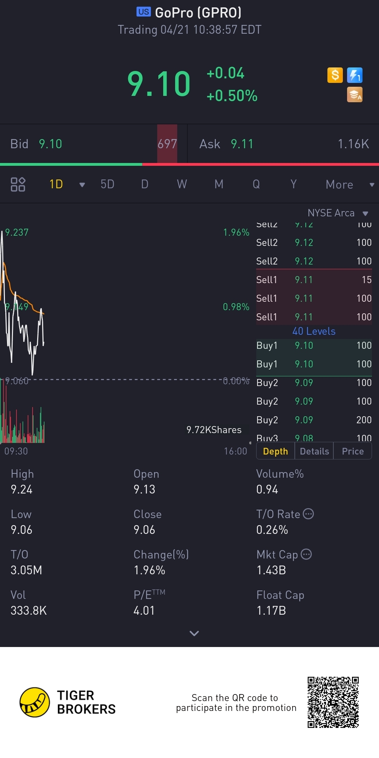Tap the orange stacked layers icon
The image size is (379, 758).
coord(354,95)
